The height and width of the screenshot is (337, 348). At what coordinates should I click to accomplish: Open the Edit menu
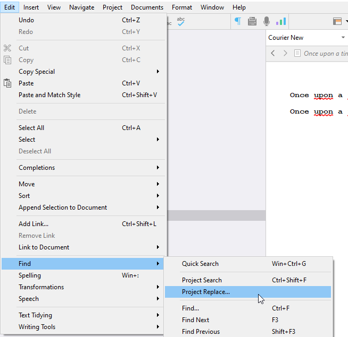(10, 7)
